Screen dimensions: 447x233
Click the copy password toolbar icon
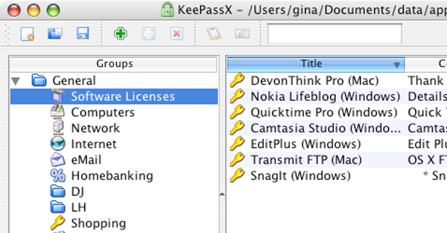(x=242, y=33)
